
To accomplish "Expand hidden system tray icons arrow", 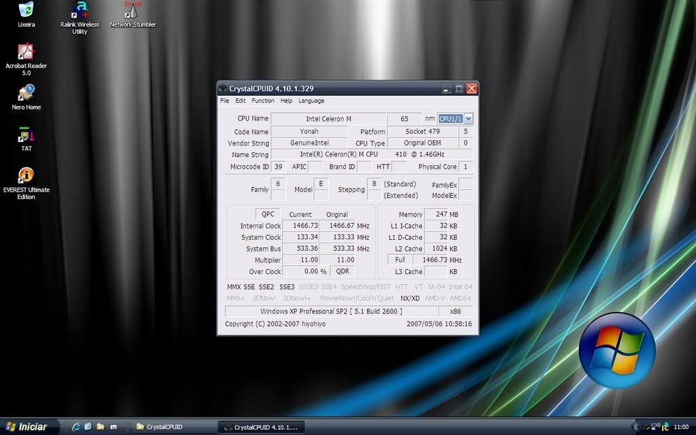I will (x=636, y=427).
